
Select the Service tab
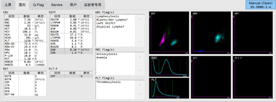click(57, 5)
